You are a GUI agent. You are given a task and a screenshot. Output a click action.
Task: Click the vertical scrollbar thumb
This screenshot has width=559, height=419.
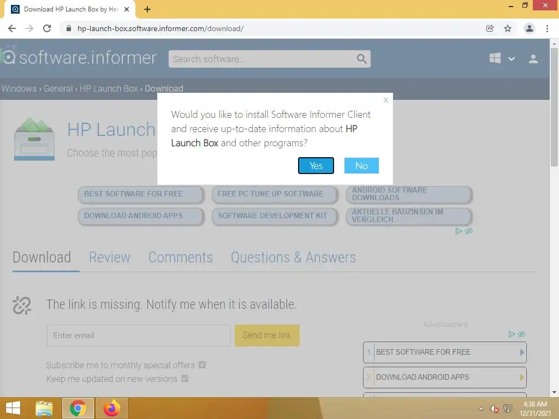click(x=554, y=107)
